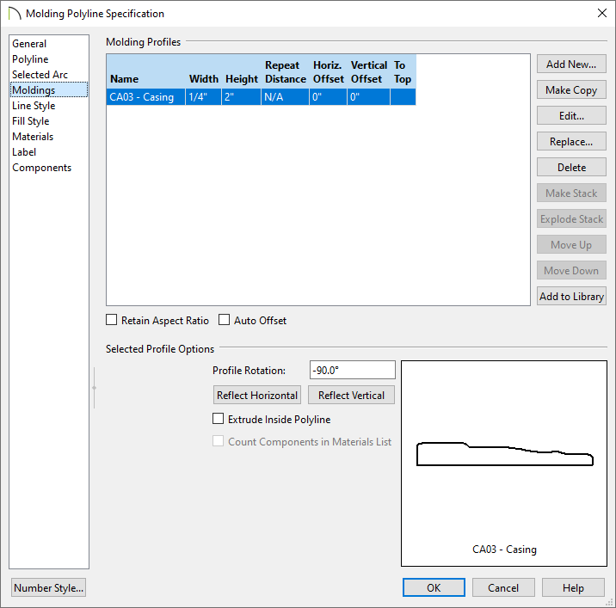Screen dimensions: 616x608
Task: Enable Extrude Inside Polyline checkbox
Action: coord(218,419)
